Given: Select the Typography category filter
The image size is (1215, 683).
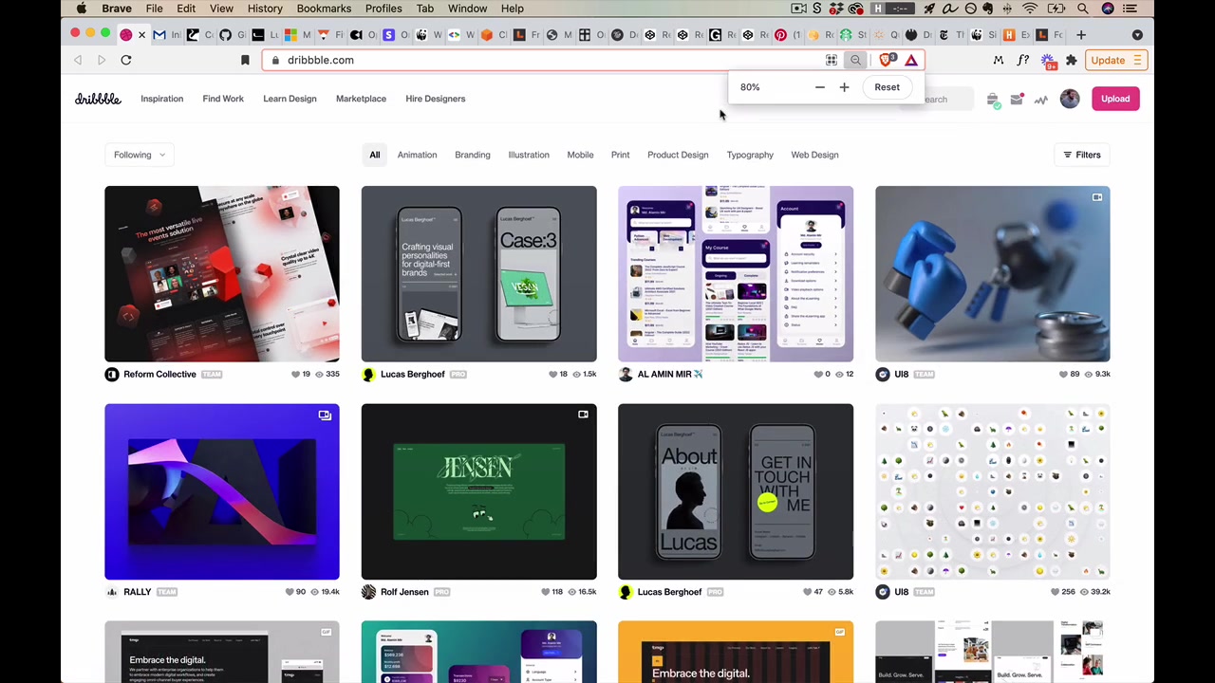Looking at the screenshot, I should click(x=750, y=155).
